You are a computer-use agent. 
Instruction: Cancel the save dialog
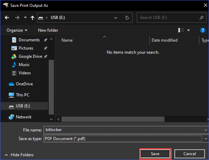(x=190, y=154)
